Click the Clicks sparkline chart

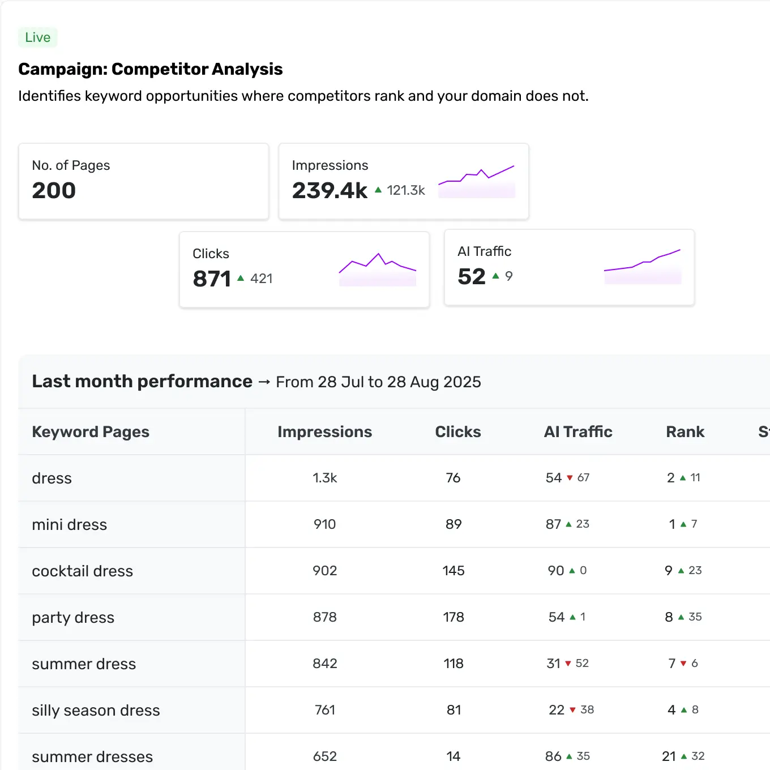378,269
